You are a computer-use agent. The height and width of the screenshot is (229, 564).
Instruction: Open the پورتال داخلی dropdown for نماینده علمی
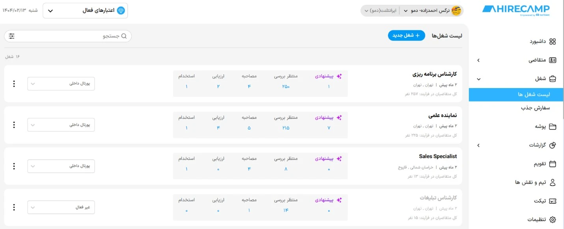click(x=61, y=124)
